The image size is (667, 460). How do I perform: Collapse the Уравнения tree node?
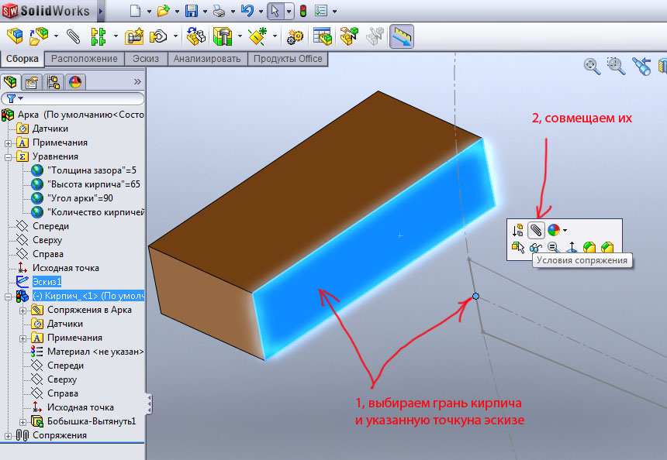(9, 156)
